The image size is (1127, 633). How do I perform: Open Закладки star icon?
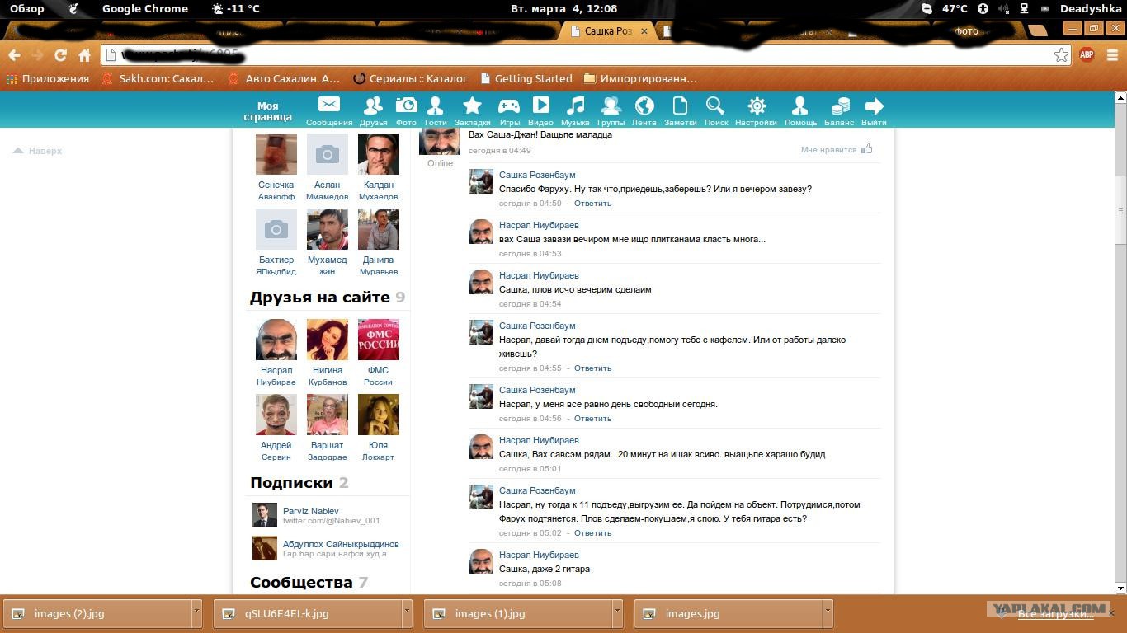coord(472,105)
